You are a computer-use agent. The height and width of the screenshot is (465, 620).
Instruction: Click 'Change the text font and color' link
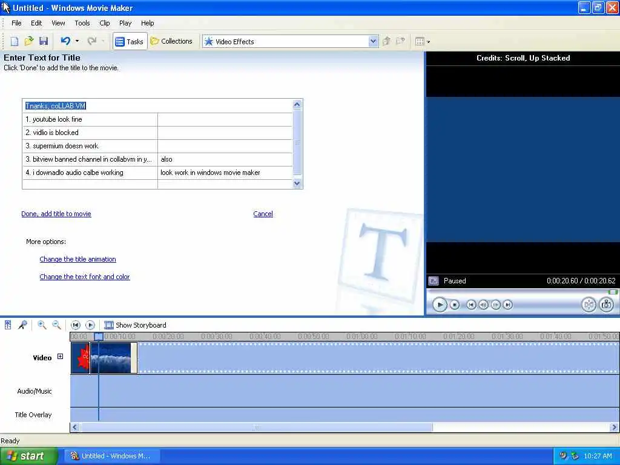(85, 277)
